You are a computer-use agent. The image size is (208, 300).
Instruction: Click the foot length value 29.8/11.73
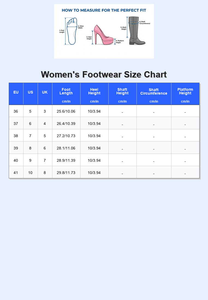[66, 173]
